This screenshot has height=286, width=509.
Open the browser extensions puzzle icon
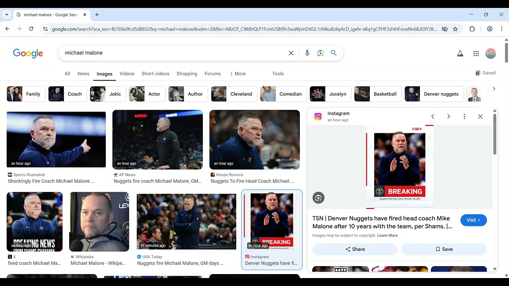click(472, 29)
